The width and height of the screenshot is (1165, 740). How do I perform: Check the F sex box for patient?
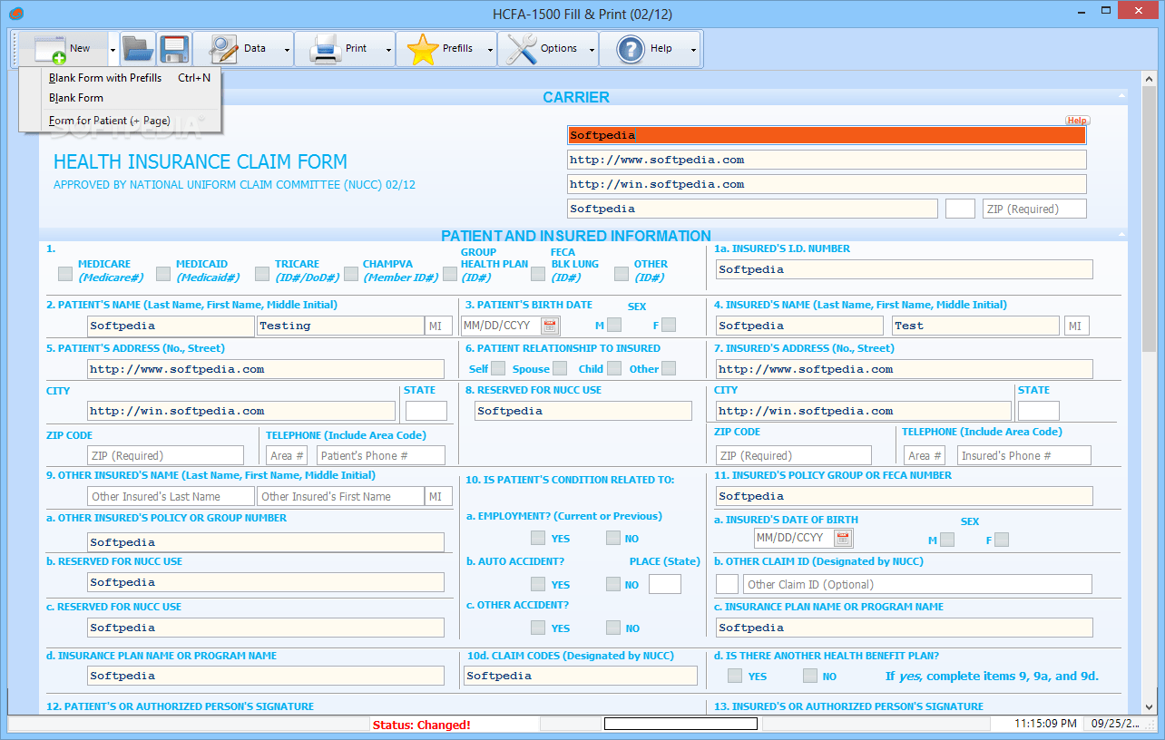coord(668,324)
